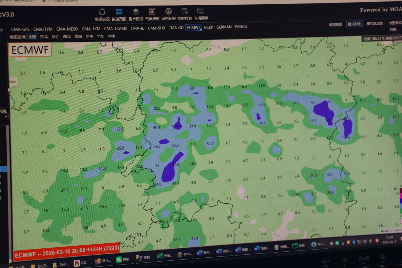Click the 气象模型 cloud icon
This screenshot has height=268, width=402.
[x=152, y=12]
